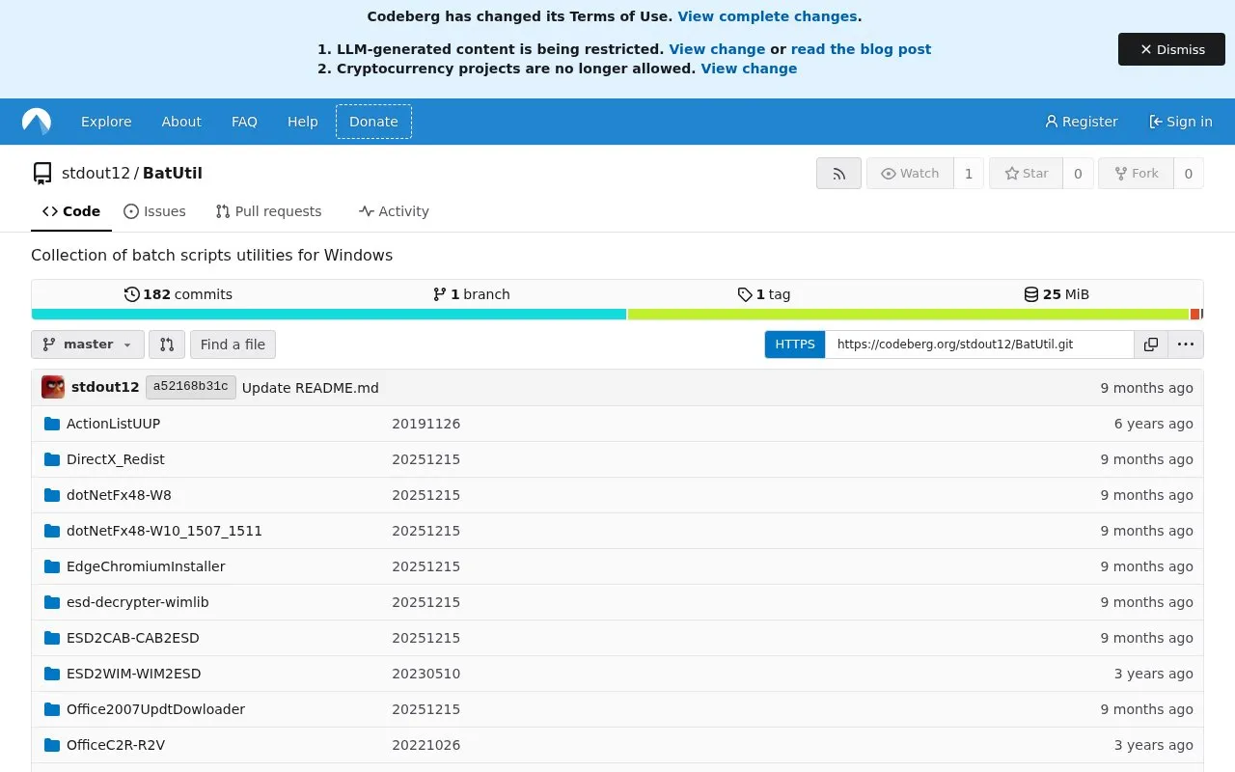Click the green language bar segment
Screen dimensions: 1235x772
click(908, 314)
